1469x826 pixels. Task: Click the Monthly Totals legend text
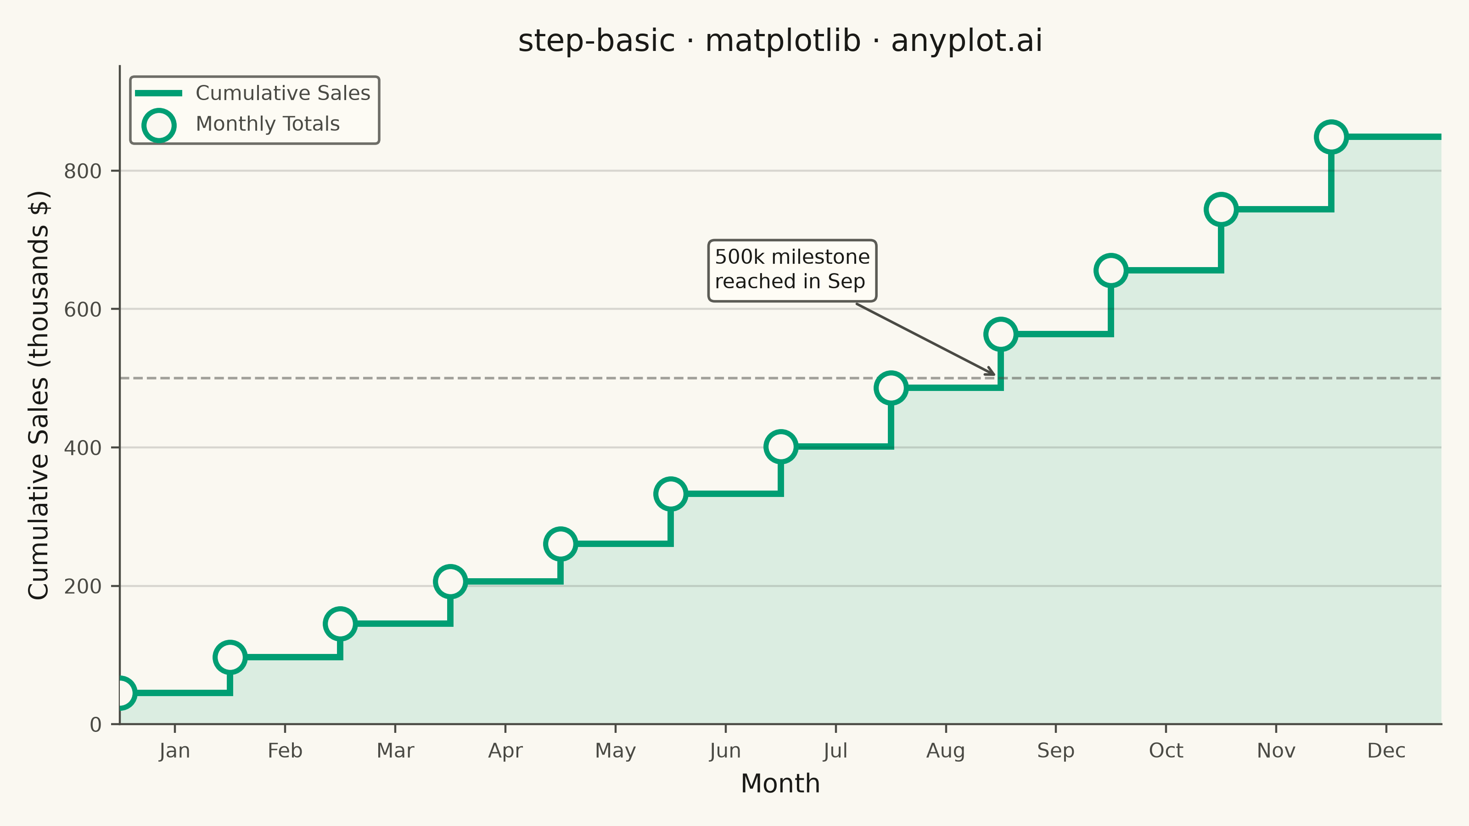tap(268, 124)
